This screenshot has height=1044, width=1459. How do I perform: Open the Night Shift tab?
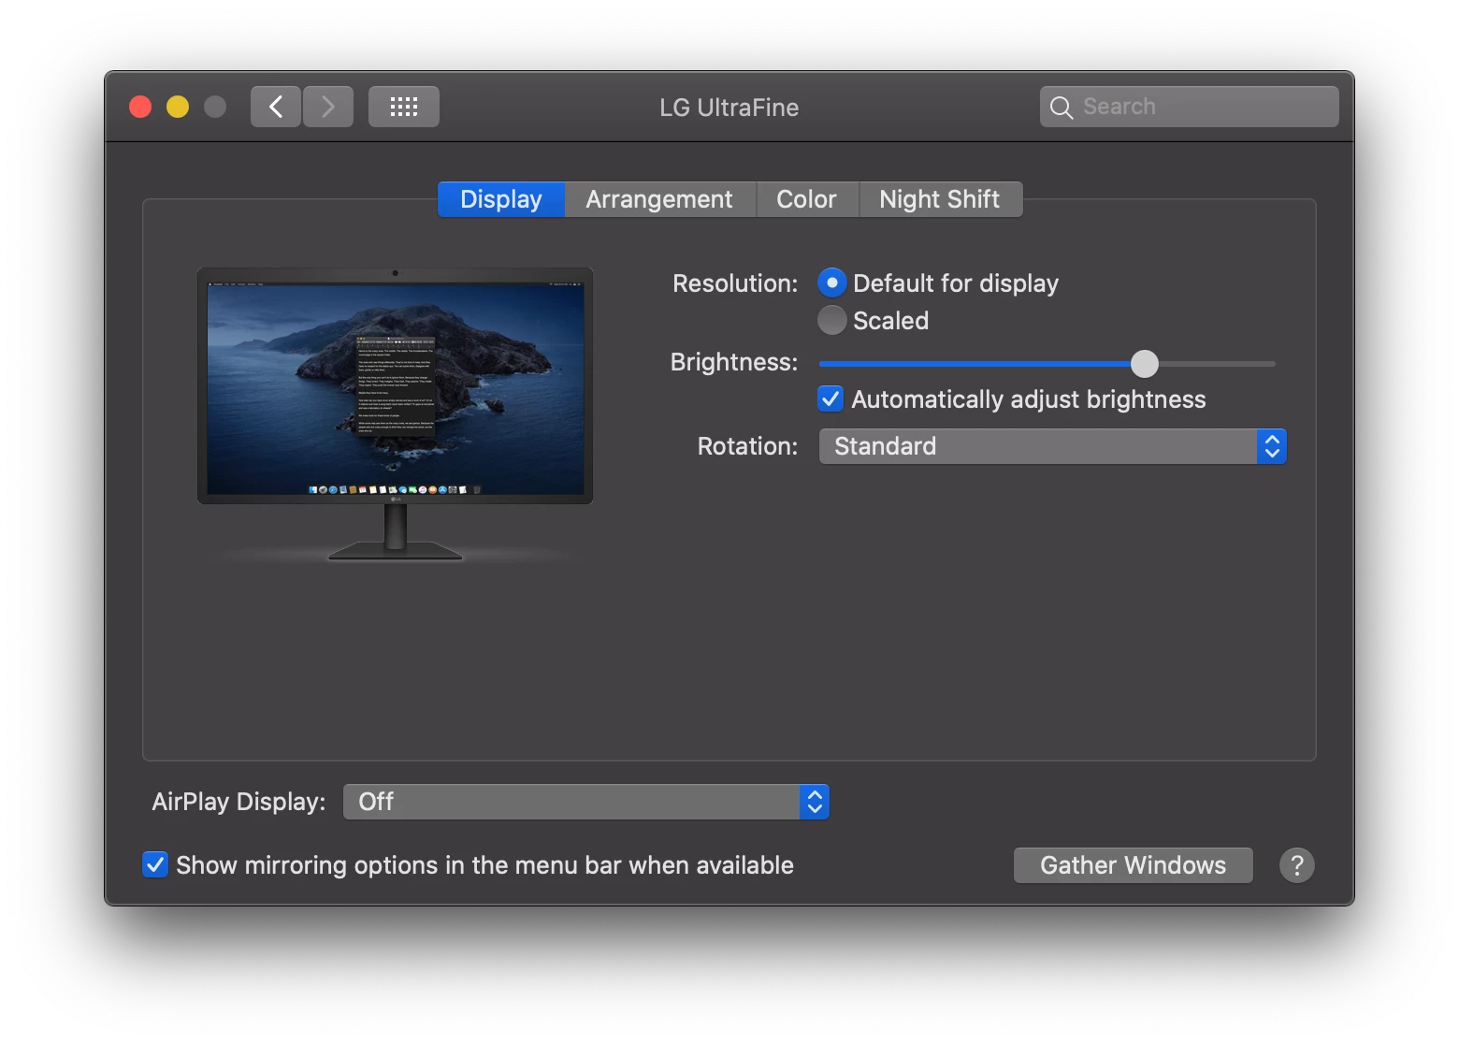point(940,199)
